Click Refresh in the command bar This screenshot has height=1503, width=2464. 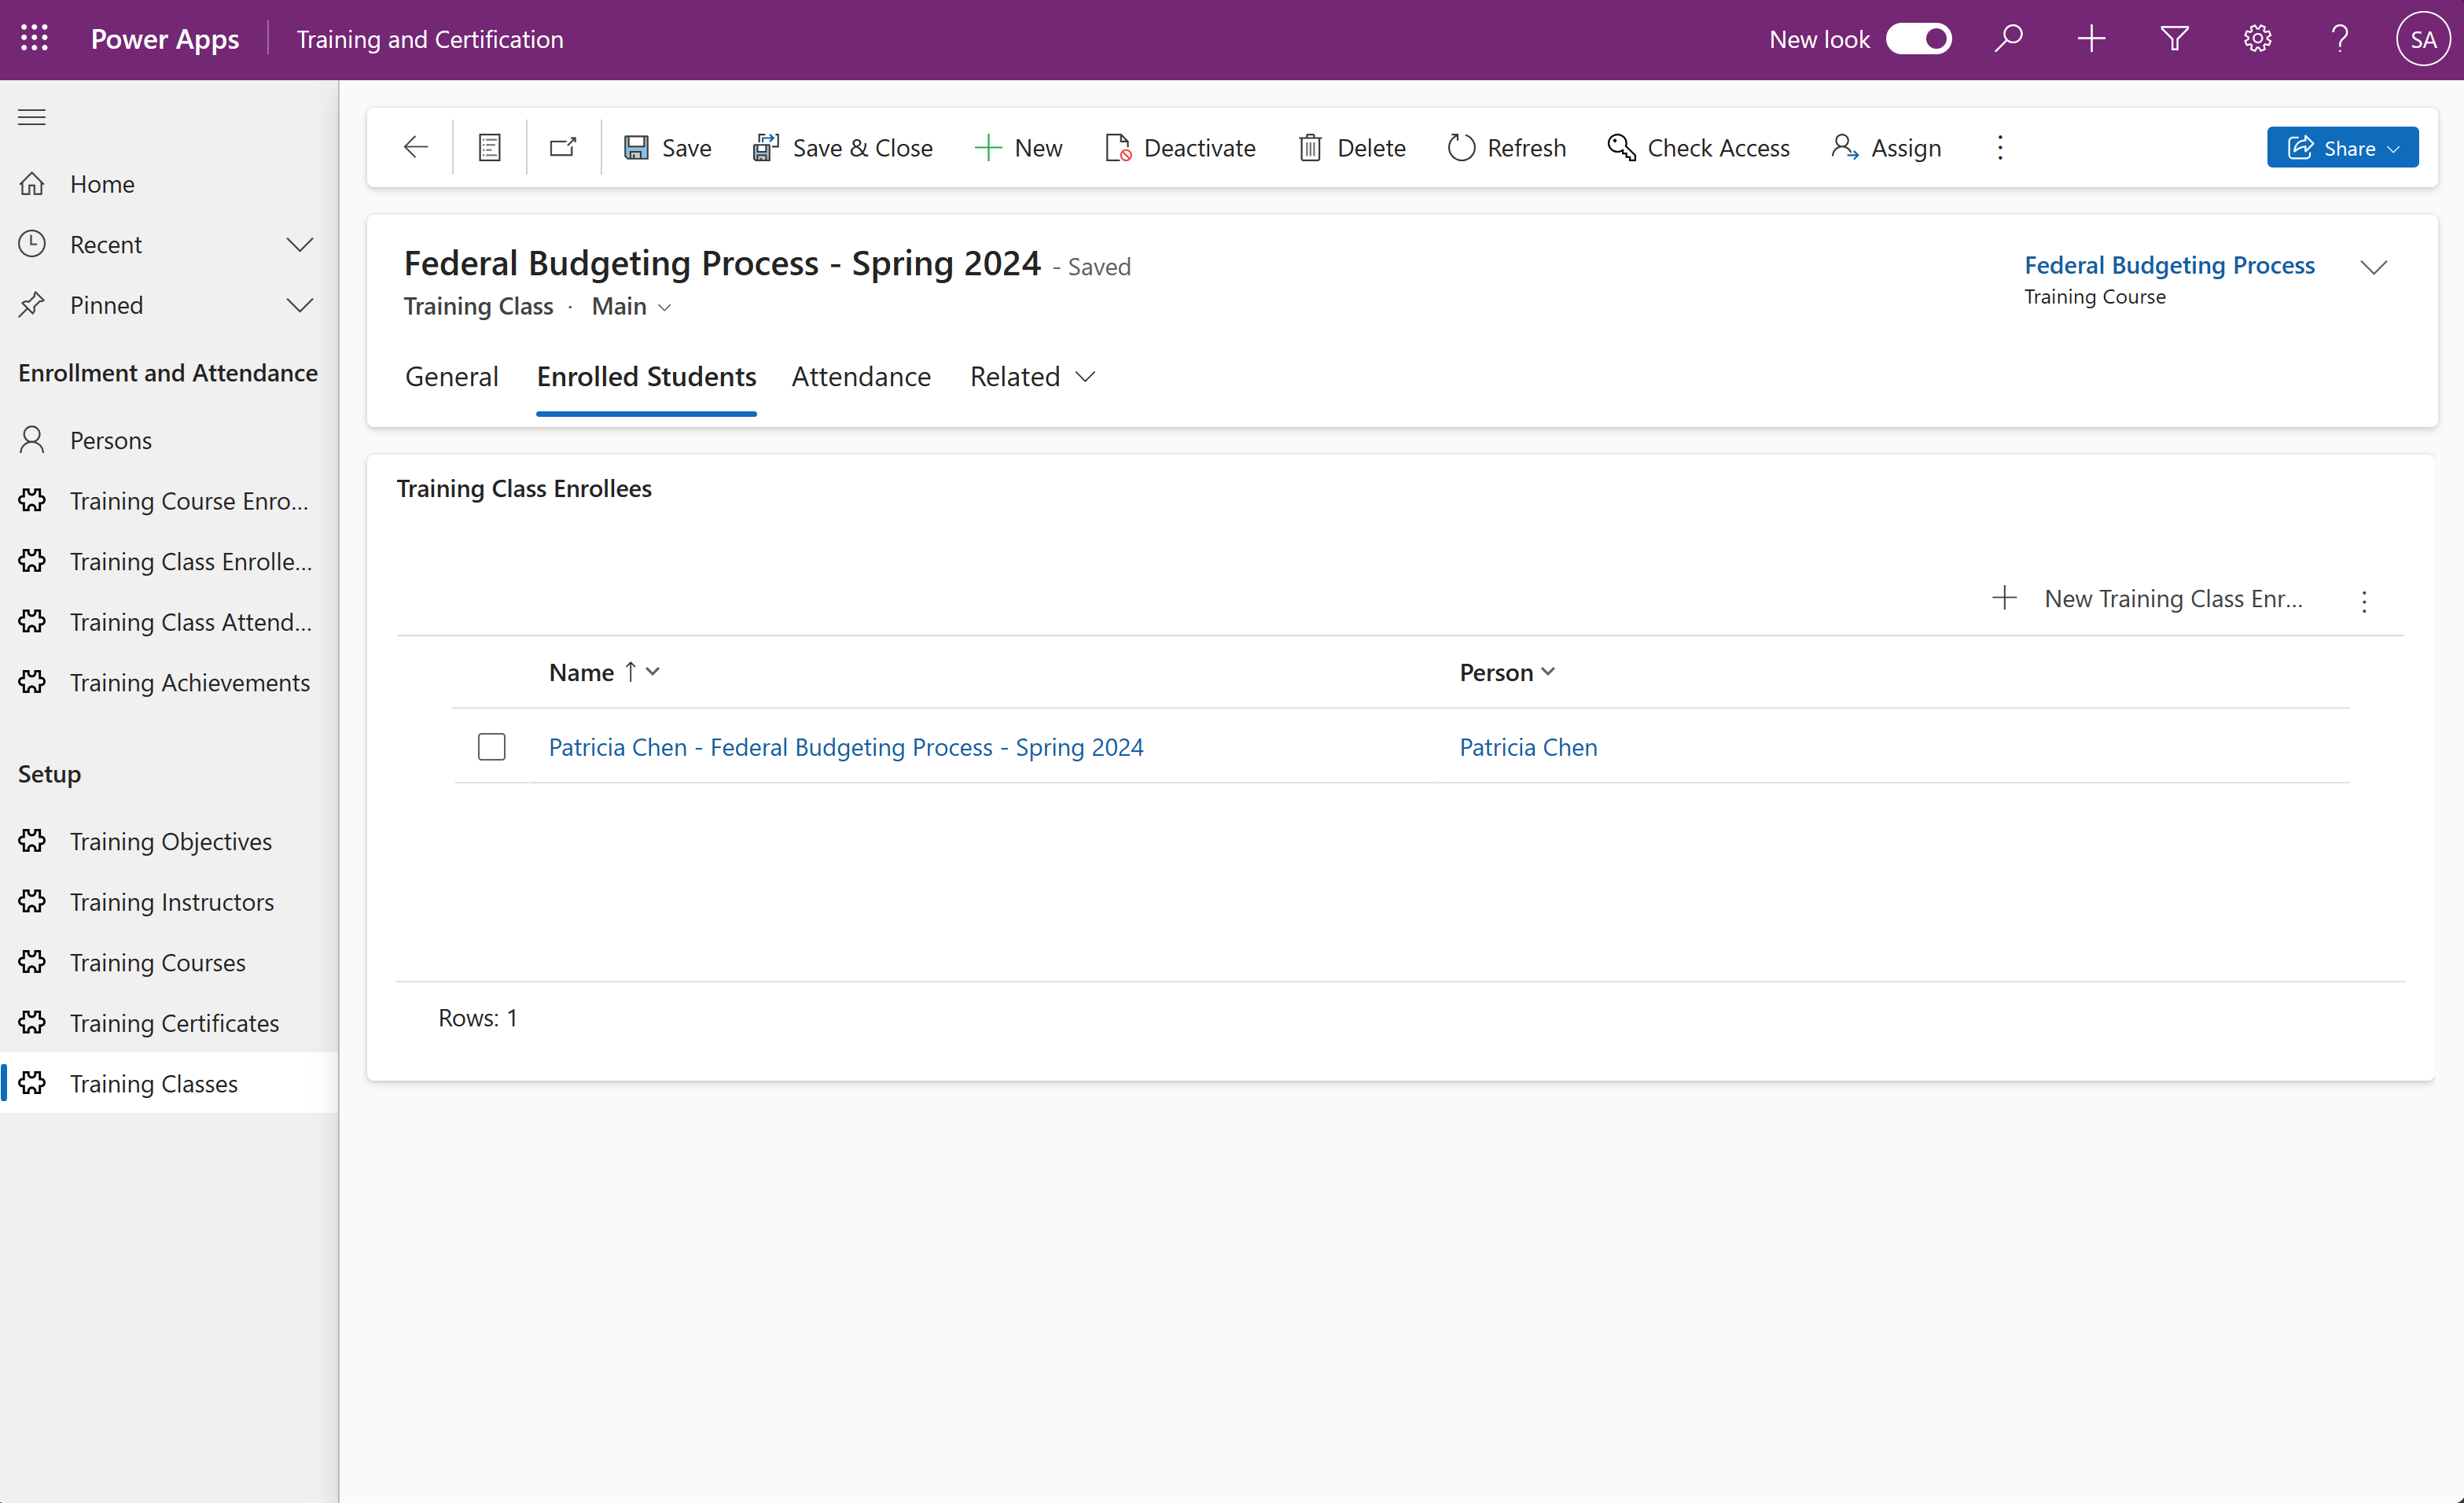(x=1506, y=148)
